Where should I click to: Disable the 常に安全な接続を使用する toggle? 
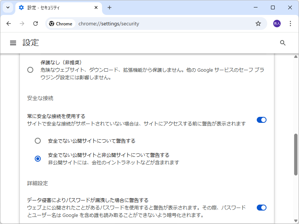[262, 120]
